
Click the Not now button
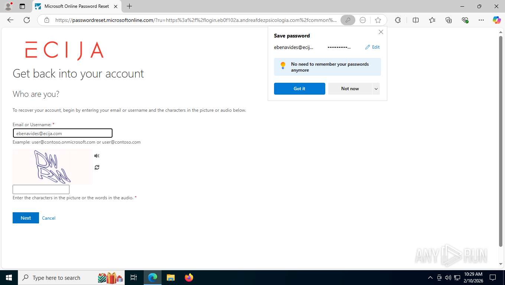(x=350, y=89)
